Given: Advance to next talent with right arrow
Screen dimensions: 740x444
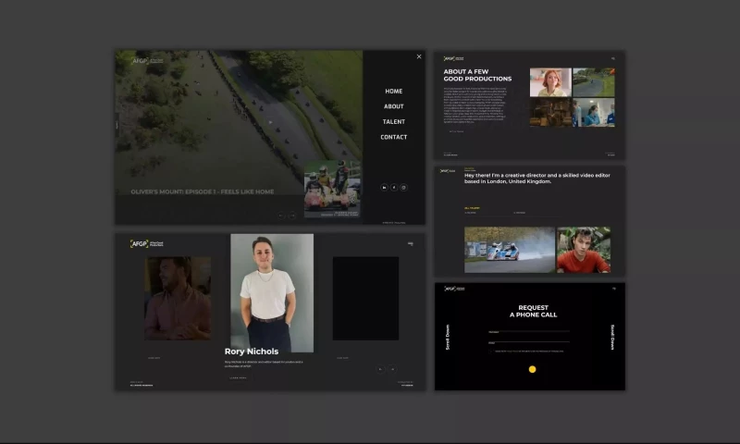Looking at the screenshot, I should pos(391,368).
